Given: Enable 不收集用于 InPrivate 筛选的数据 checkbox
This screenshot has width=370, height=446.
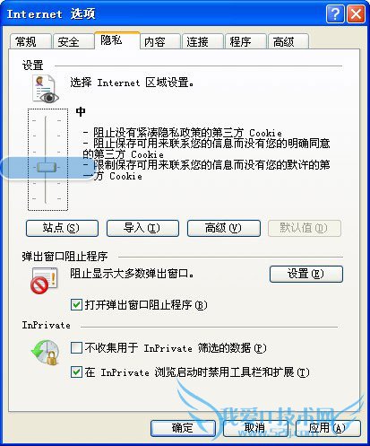Looking at the screenshot, I should pos(76,348).
